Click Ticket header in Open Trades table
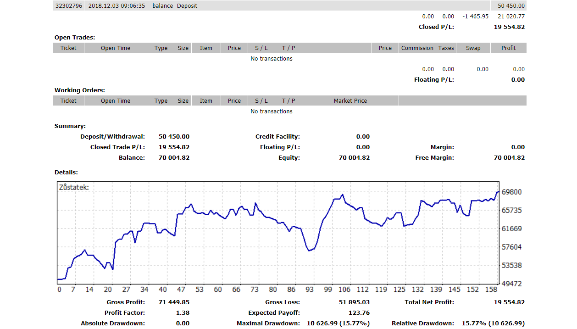577x329 pixels. 68,48
